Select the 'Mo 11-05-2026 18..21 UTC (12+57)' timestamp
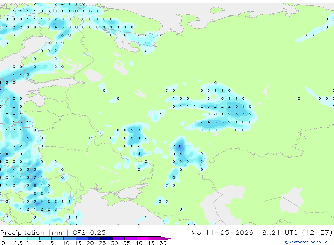 coord(262,232)
